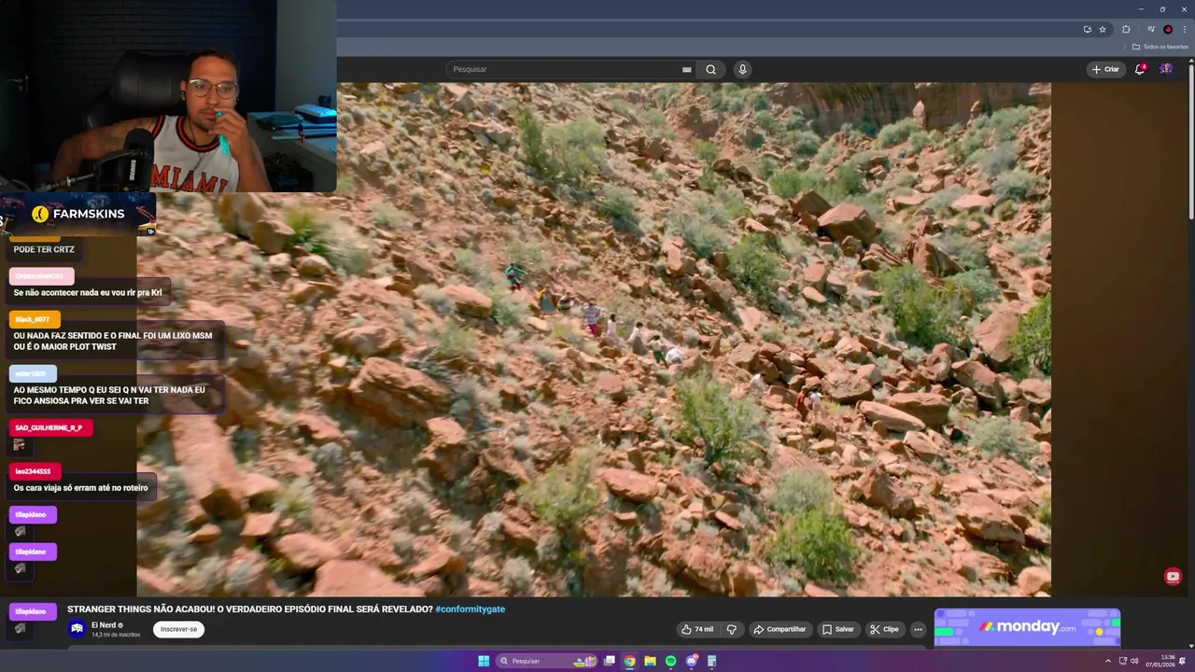
Task: Click chat message PODE TER CRTZ
Action: click(44, 249)
